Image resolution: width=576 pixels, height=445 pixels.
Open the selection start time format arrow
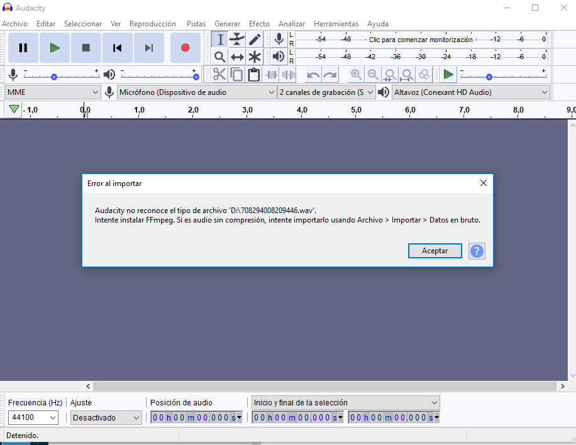(340, 417)
